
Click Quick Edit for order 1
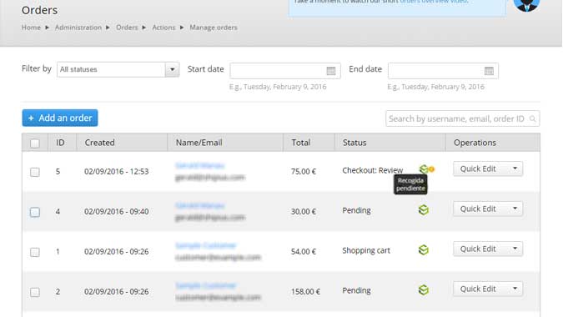coord(478,249)
